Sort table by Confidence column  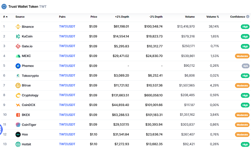coord(237,17)
